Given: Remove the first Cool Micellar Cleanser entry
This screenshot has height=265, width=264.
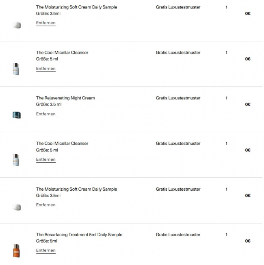Looking at the screenshot, I should tap(45, 69).
